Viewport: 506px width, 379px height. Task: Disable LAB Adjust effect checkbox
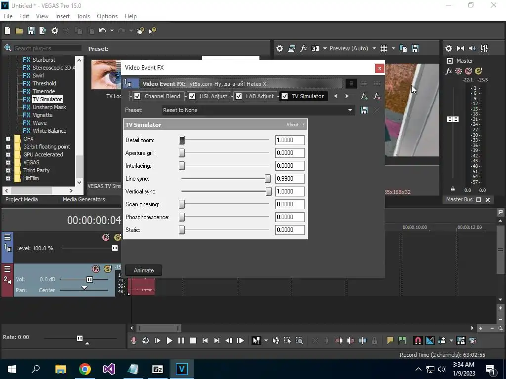coord(239,96)
